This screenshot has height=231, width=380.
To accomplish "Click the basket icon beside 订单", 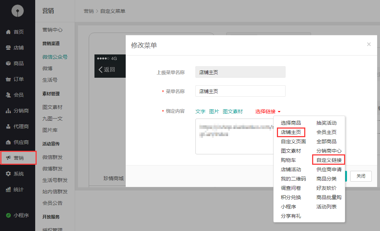I will 8,79.
